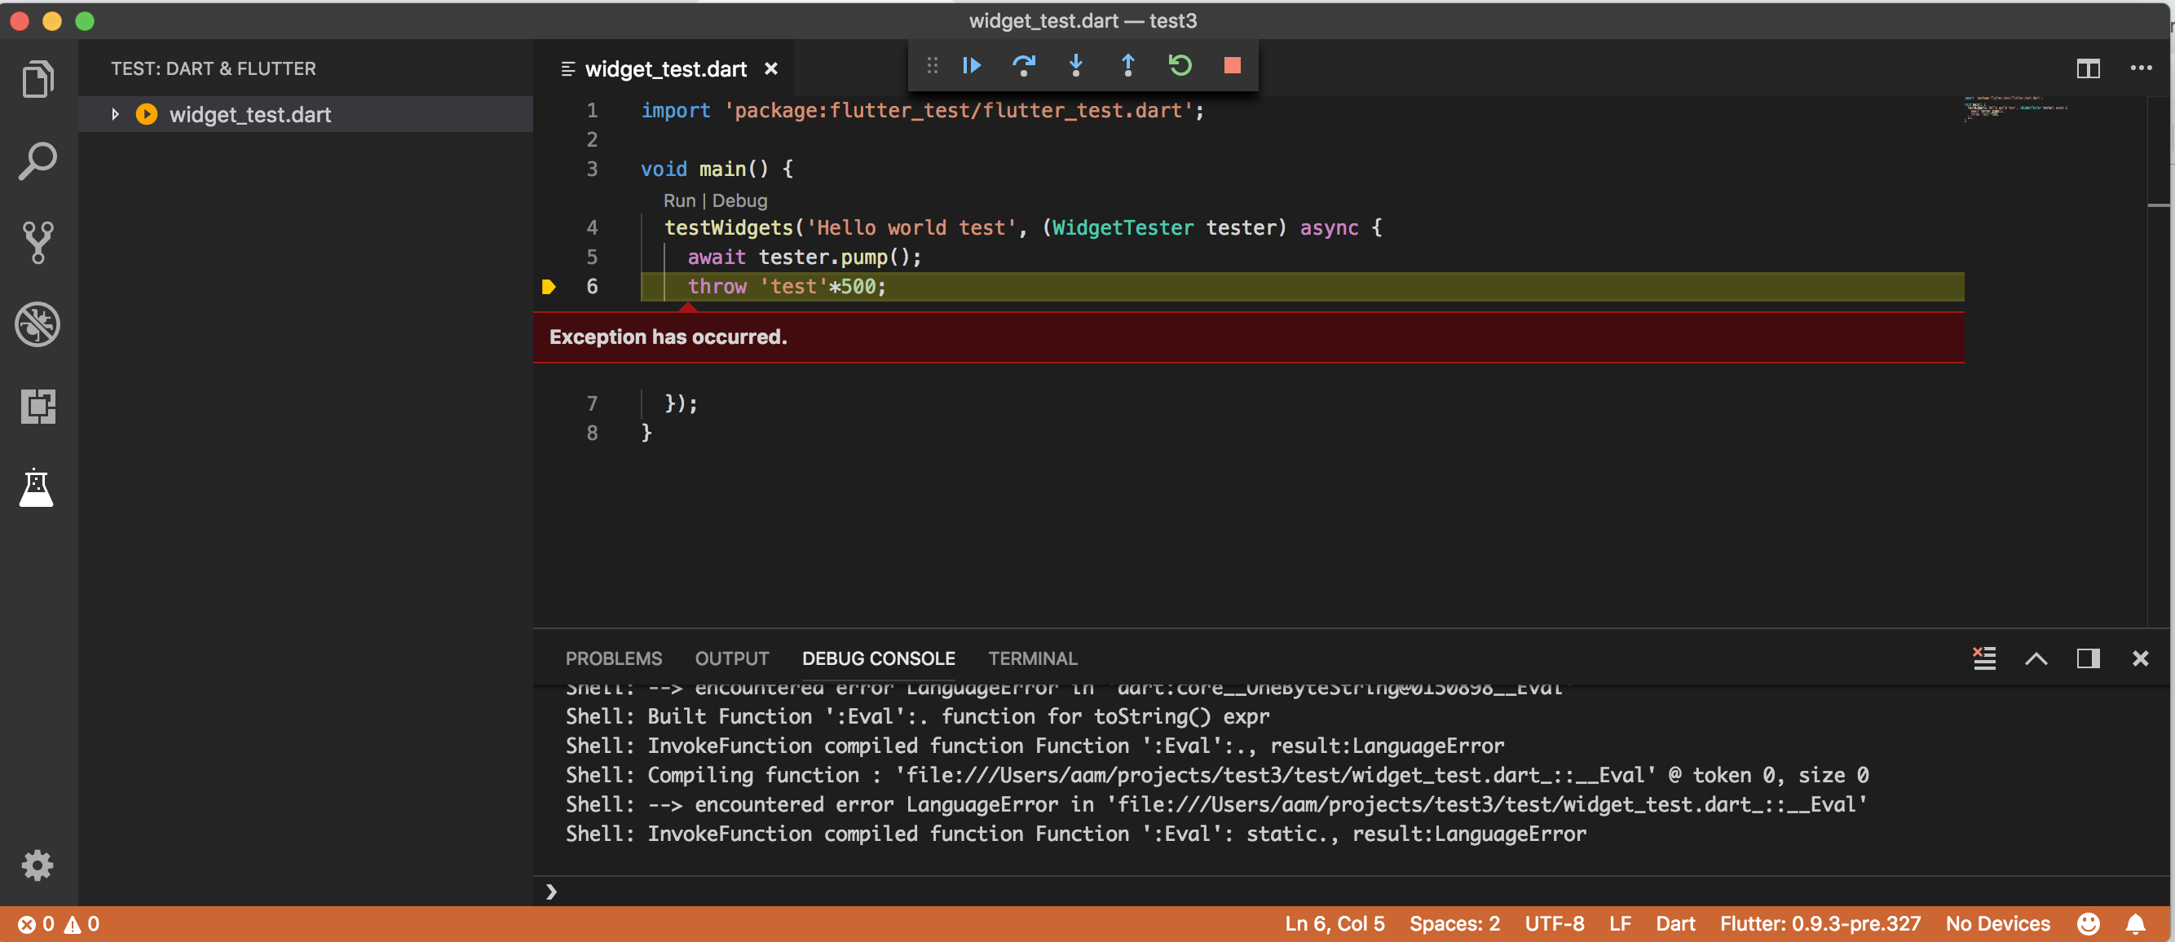The height and width of the screenshot is (942, 2175).
Task: Open the Debug view icon
Action: [x=38, y=324]
